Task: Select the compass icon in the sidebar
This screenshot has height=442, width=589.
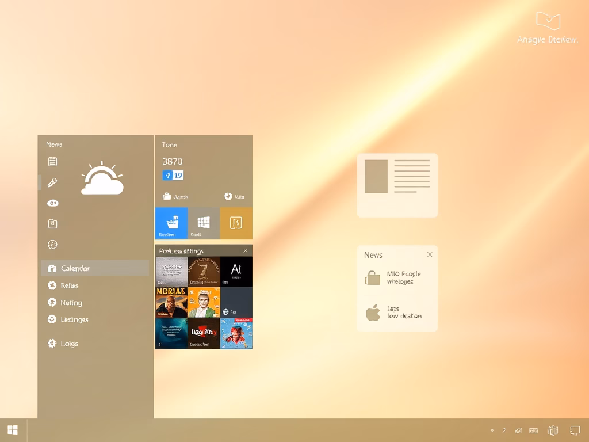Action: (x=53, y=245)
